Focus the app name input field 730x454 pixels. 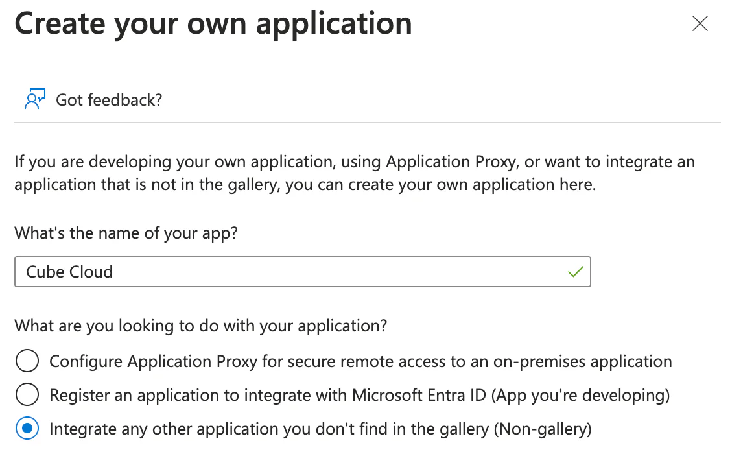[x=302, y=272]
